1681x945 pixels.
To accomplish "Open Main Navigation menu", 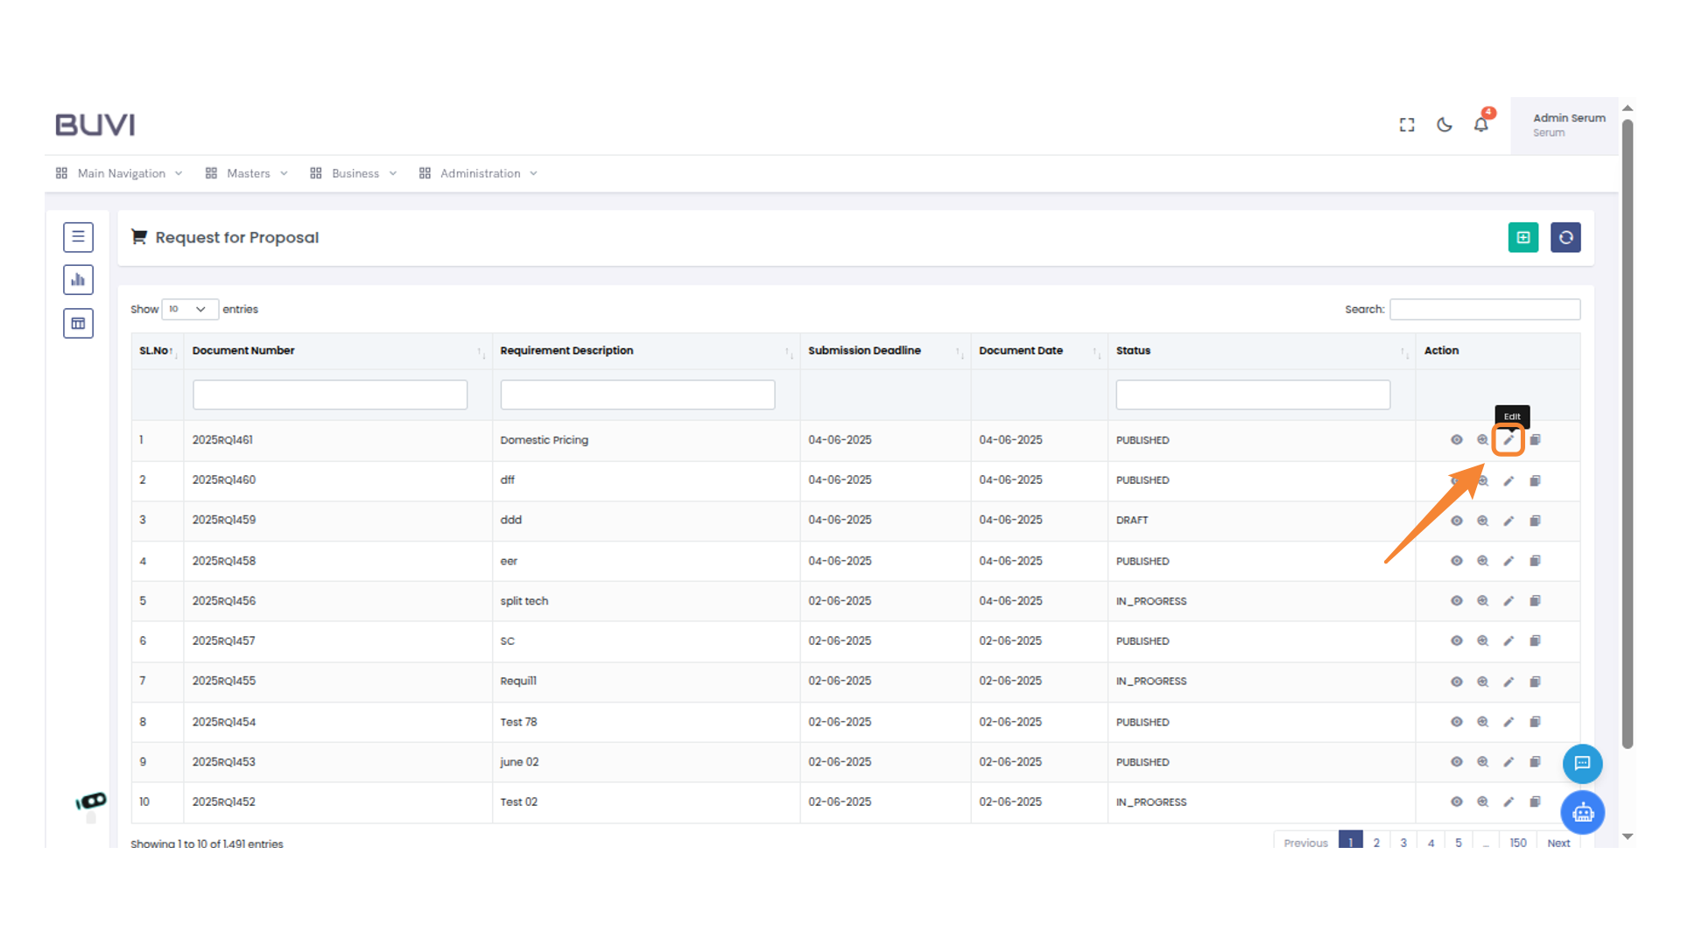I will (x=121, y=173).
